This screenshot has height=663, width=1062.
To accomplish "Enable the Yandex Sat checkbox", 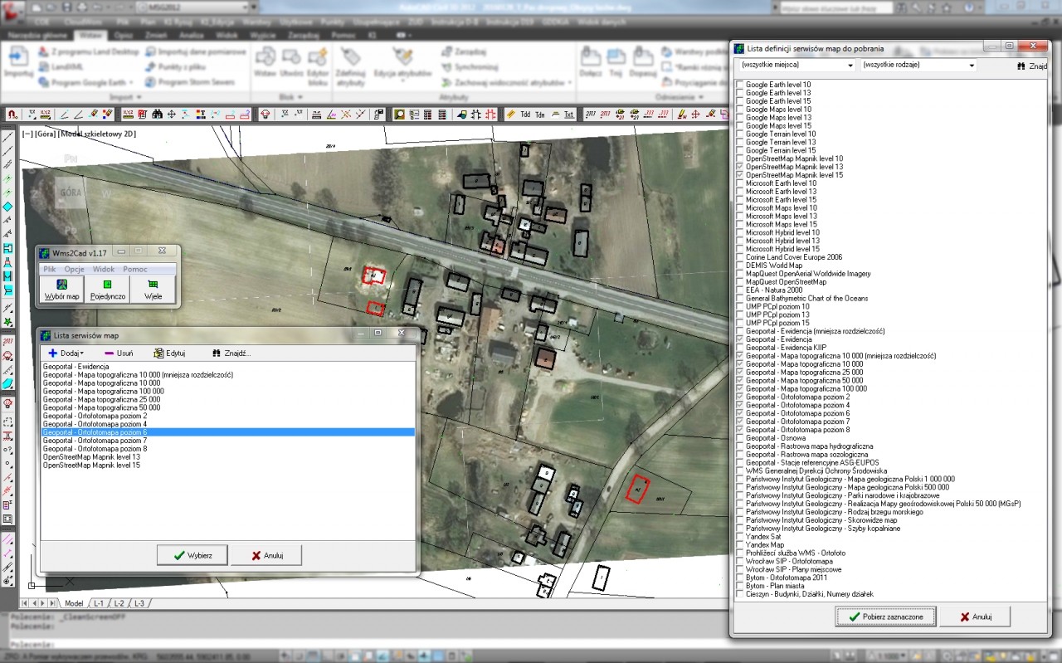I will pyautogui.click(x=739, y=537).
